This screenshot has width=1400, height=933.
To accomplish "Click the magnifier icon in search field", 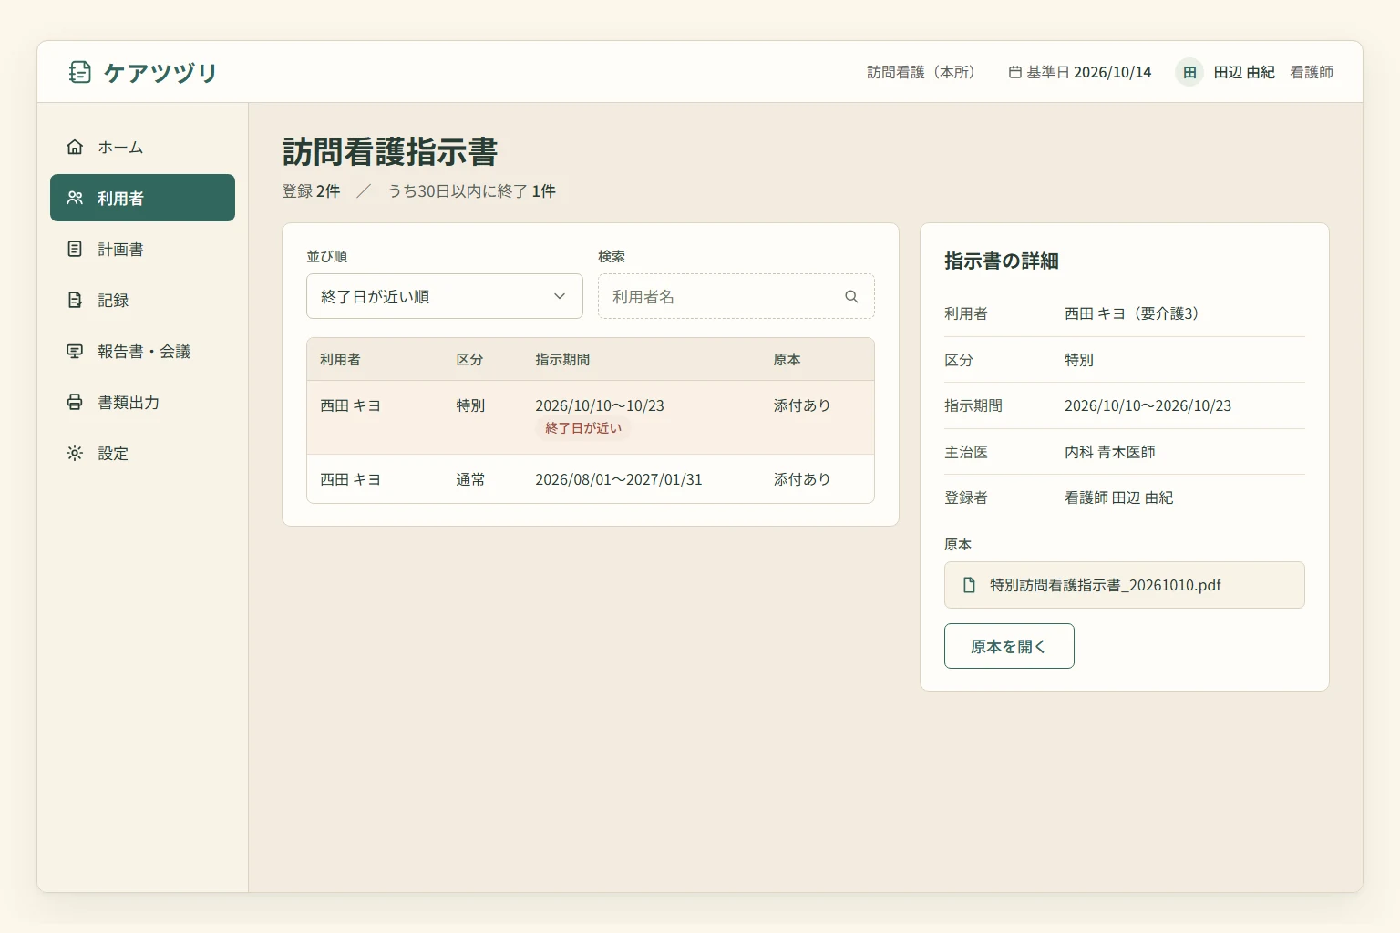I will coord(851,296).
